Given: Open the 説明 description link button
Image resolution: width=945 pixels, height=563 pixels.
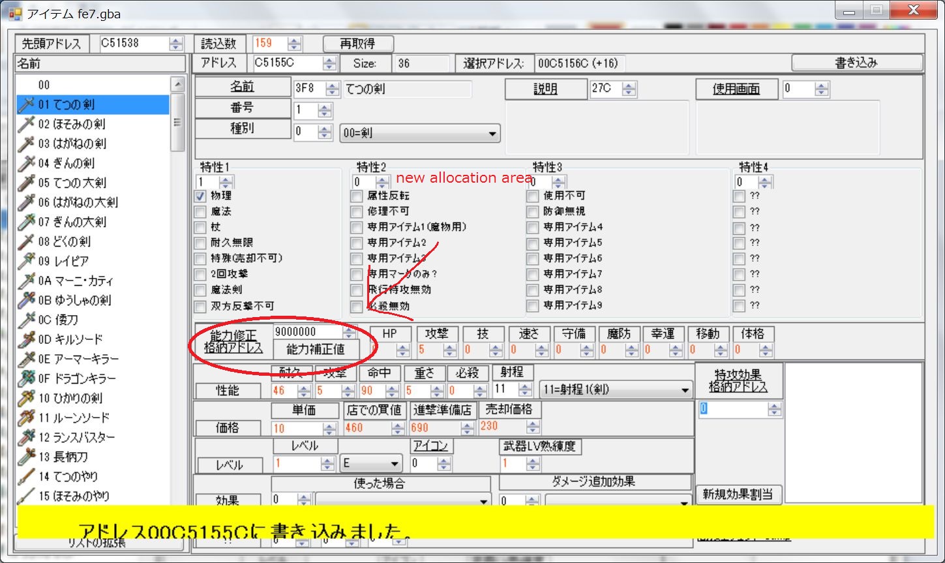Looking at the screenshot, I should tap(545, 89).
